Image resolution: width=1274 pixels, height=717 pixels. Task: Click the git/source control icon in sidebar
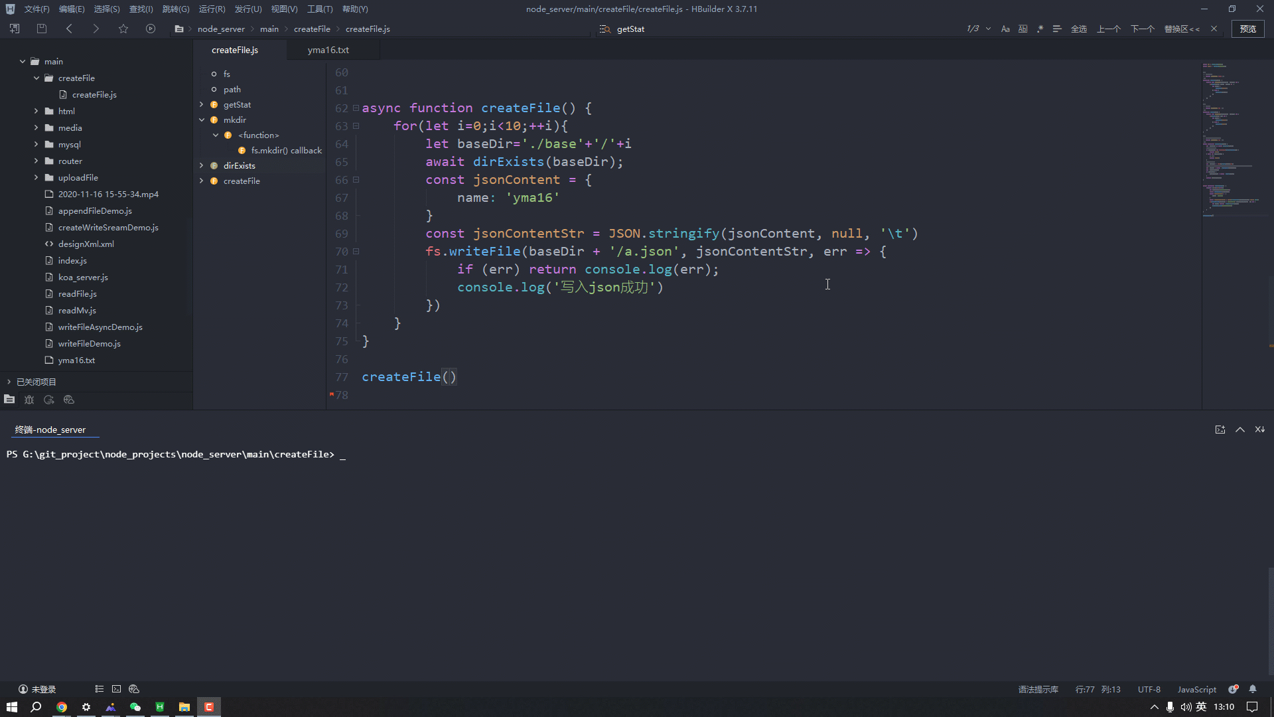click(x=49, y=400)
